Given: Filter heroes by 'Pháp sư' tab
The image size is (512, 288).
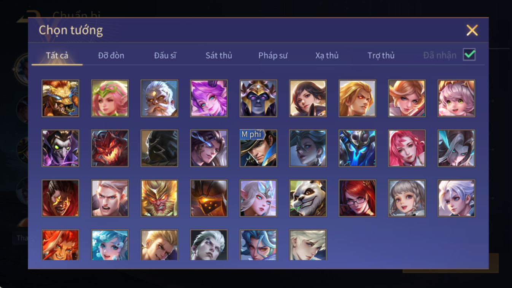Looking at the screenshot, I should (x=273, y=56).
